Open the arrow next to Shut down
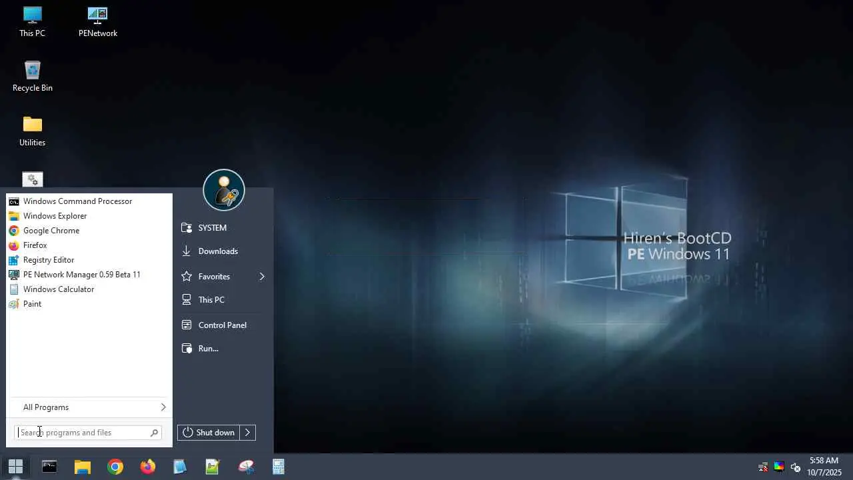This screenshot has width=853, height=480. [x=247, y=433]
